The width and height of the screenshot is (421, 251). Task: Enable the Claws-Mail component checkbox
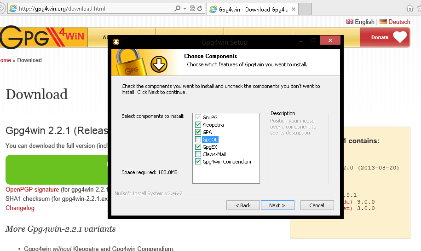click(198, 154)
